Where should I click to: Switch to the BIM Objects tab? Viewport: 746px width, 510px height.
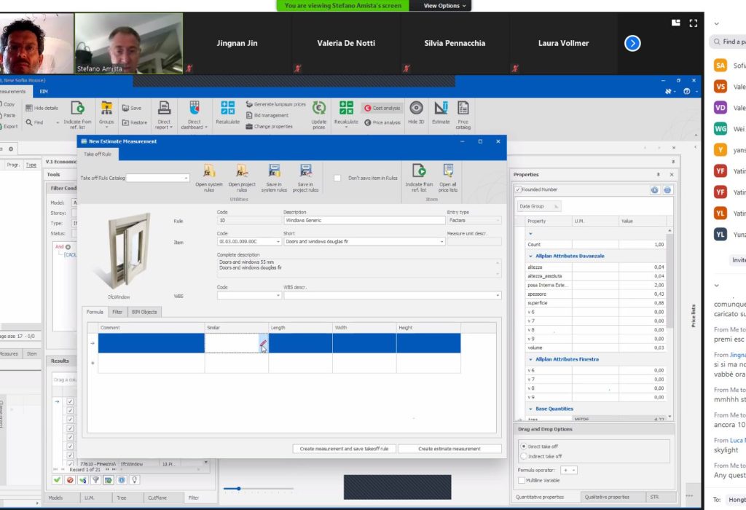coord(144,312)
